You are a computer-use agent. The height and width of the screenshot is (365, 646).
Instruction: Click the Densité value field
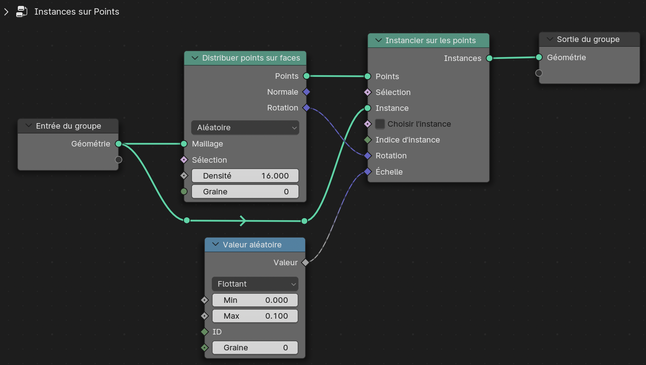[245, 176]
